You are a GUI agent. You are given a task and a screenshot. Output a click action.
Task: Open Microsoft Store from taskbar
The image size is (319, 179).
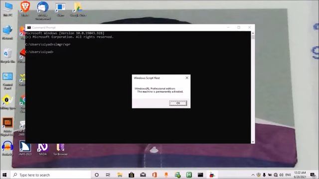tap(131, 175)
